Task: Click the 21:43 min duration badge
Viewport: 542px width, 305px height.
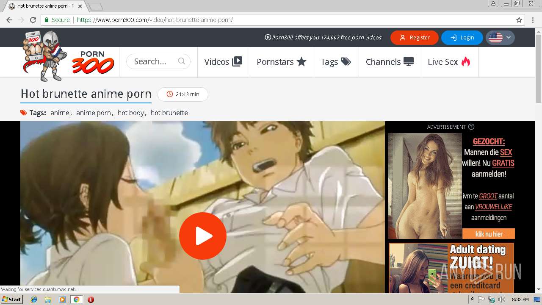Action: [x=183, y=94]
